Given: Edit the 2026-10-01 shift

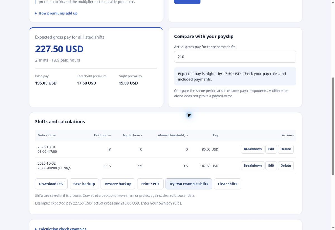Looking at the screenshot, I should tap(271, 149).
